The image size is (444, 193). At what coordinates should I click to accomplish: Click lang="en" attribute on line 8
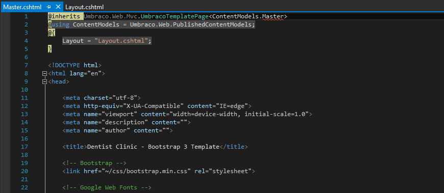tap(86, 73)
